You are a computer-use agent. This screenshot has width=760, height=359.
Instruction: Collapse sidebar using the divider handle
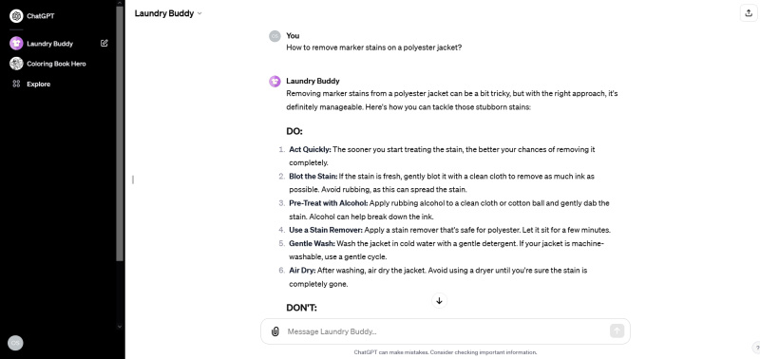tap(133, 179)
